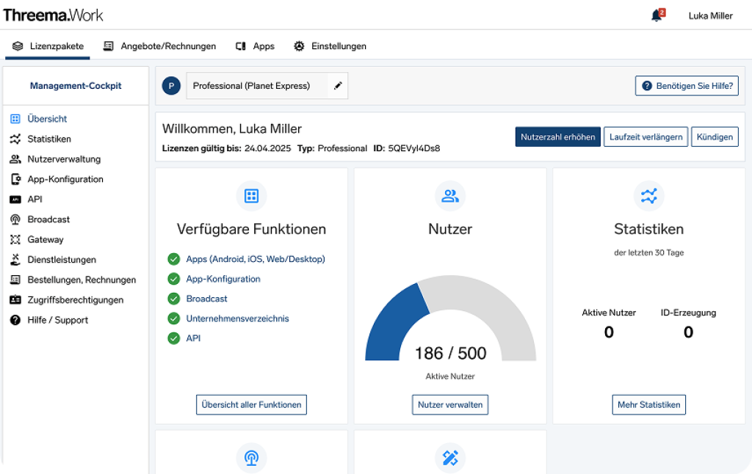Image resolution: width=752 pixels, height=474 pixels.
Task: Click Laufzeit verlängern button
Action: [x=646, y=137]
